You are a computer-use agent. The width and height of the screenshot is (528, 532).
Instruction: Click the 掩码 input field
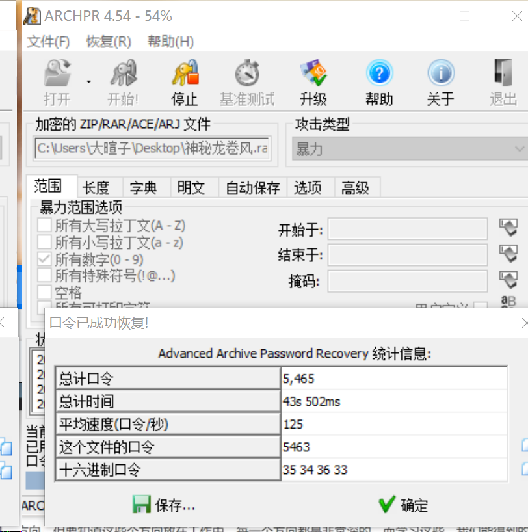pos(408,281)
